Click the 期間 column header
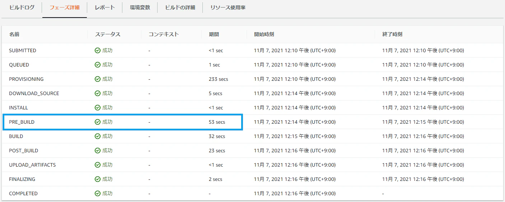The height and width of the screenshot is (202, 505). point(214,34)
